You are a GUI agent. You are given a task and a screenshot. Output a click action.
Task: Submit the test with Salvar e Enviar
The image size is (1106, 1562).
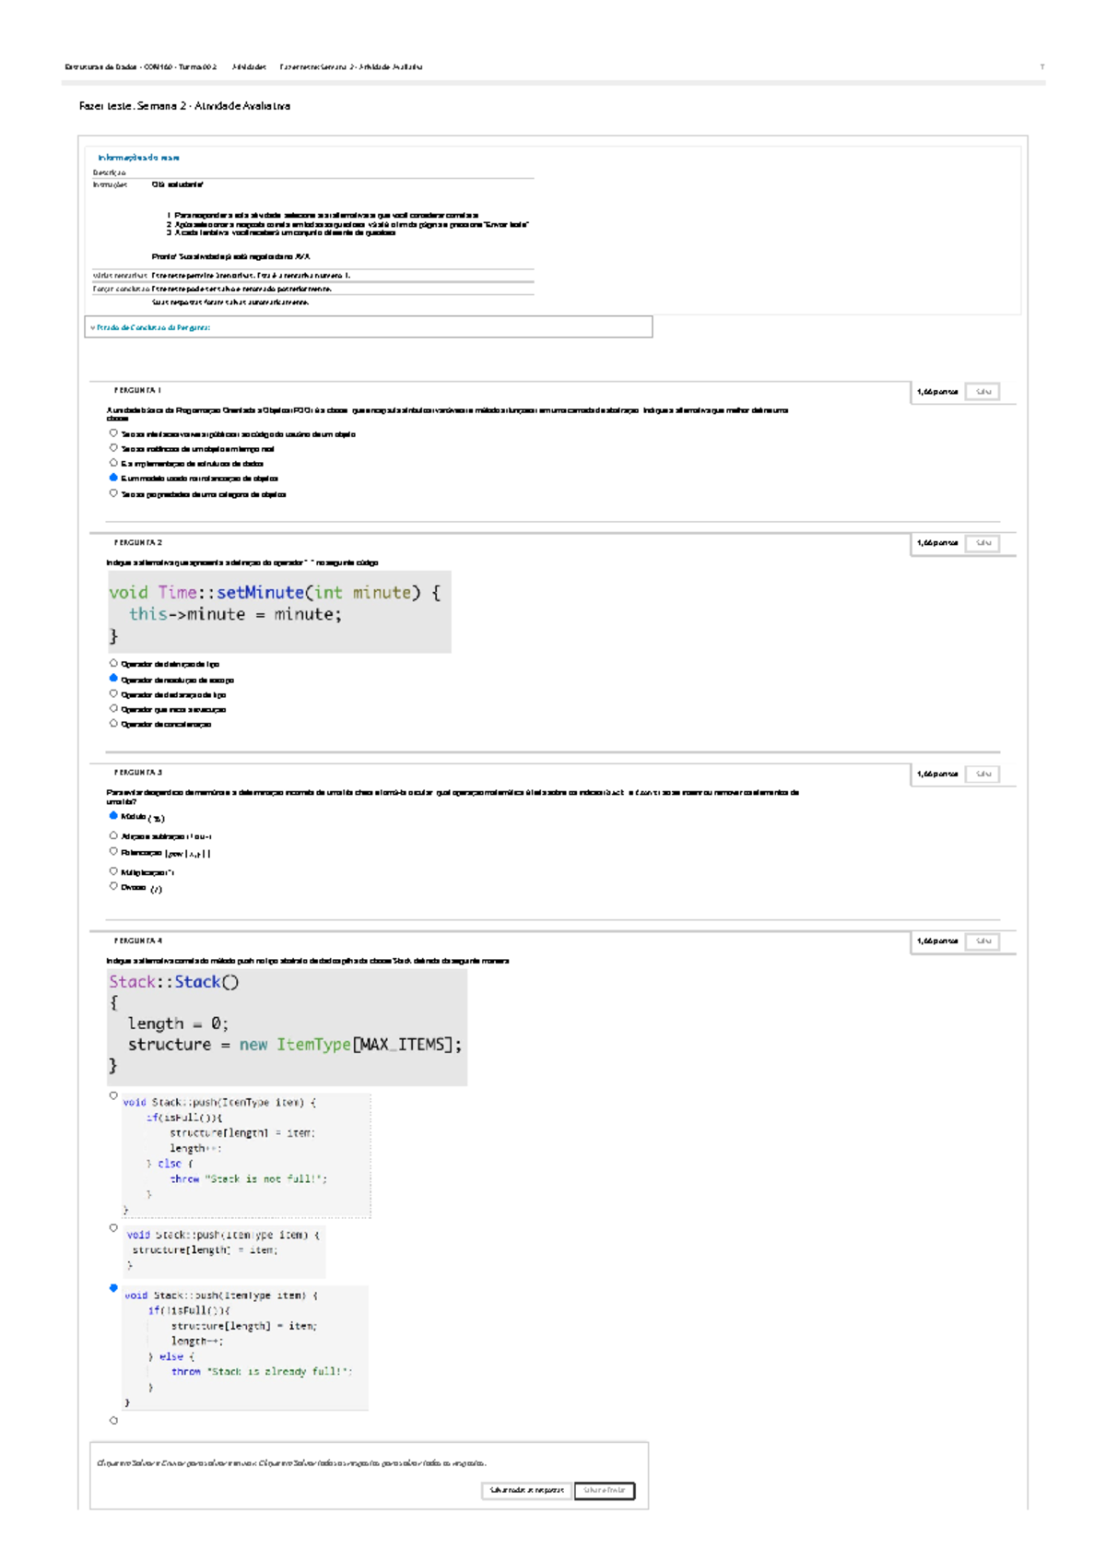pos(605,1490)
